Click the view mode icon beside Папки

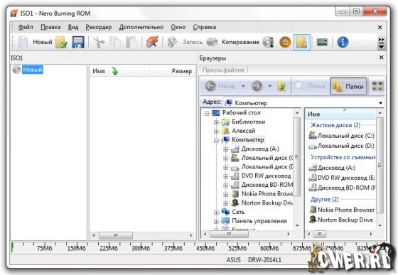pos(377,86)
